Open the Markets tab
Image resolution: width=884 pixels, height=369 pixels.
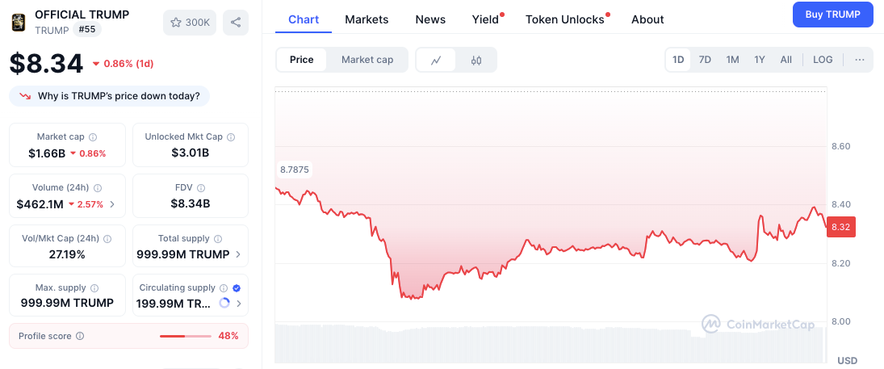click(367, 19)
